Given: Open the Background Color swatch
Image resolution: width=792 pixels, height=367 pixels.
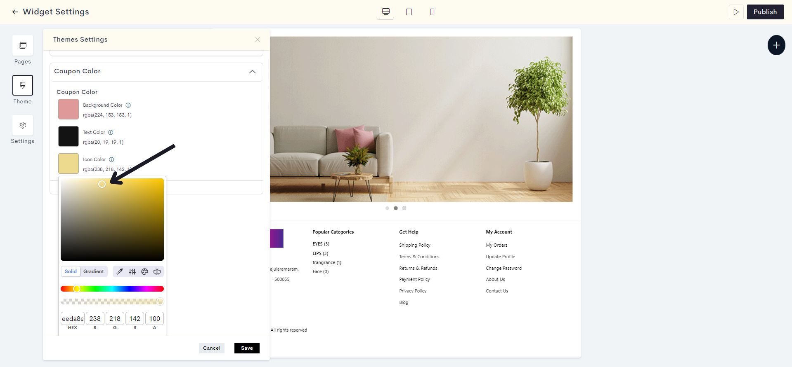Looking at the screenshot, I should (x=69, y=109).
